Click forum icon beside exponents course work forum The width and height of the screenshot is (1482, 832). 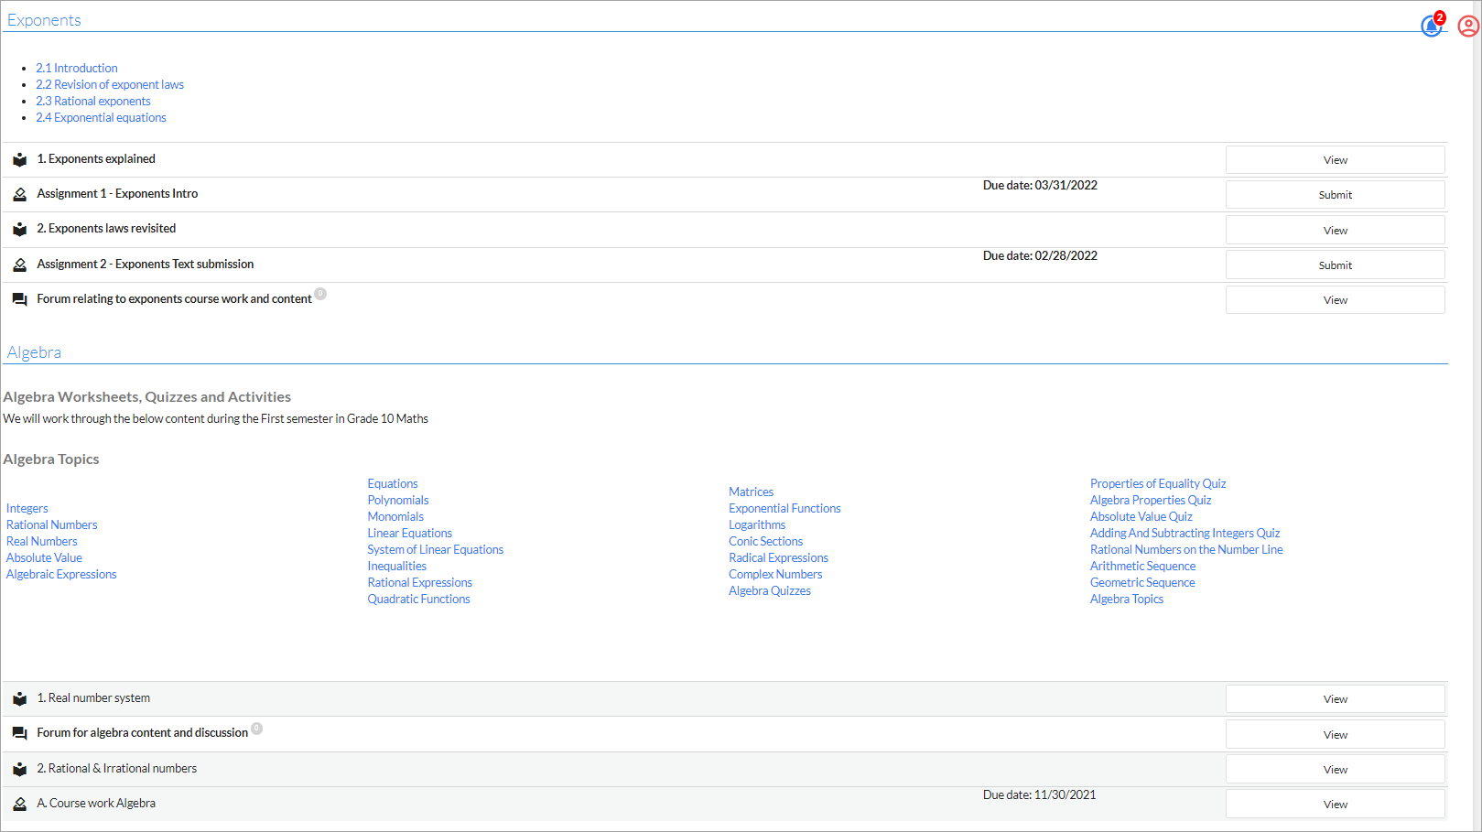click(19, 300)
